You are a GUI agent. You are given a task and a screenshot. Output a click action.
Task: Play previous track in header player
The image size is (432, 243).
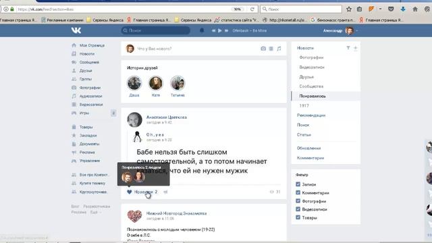213,30
